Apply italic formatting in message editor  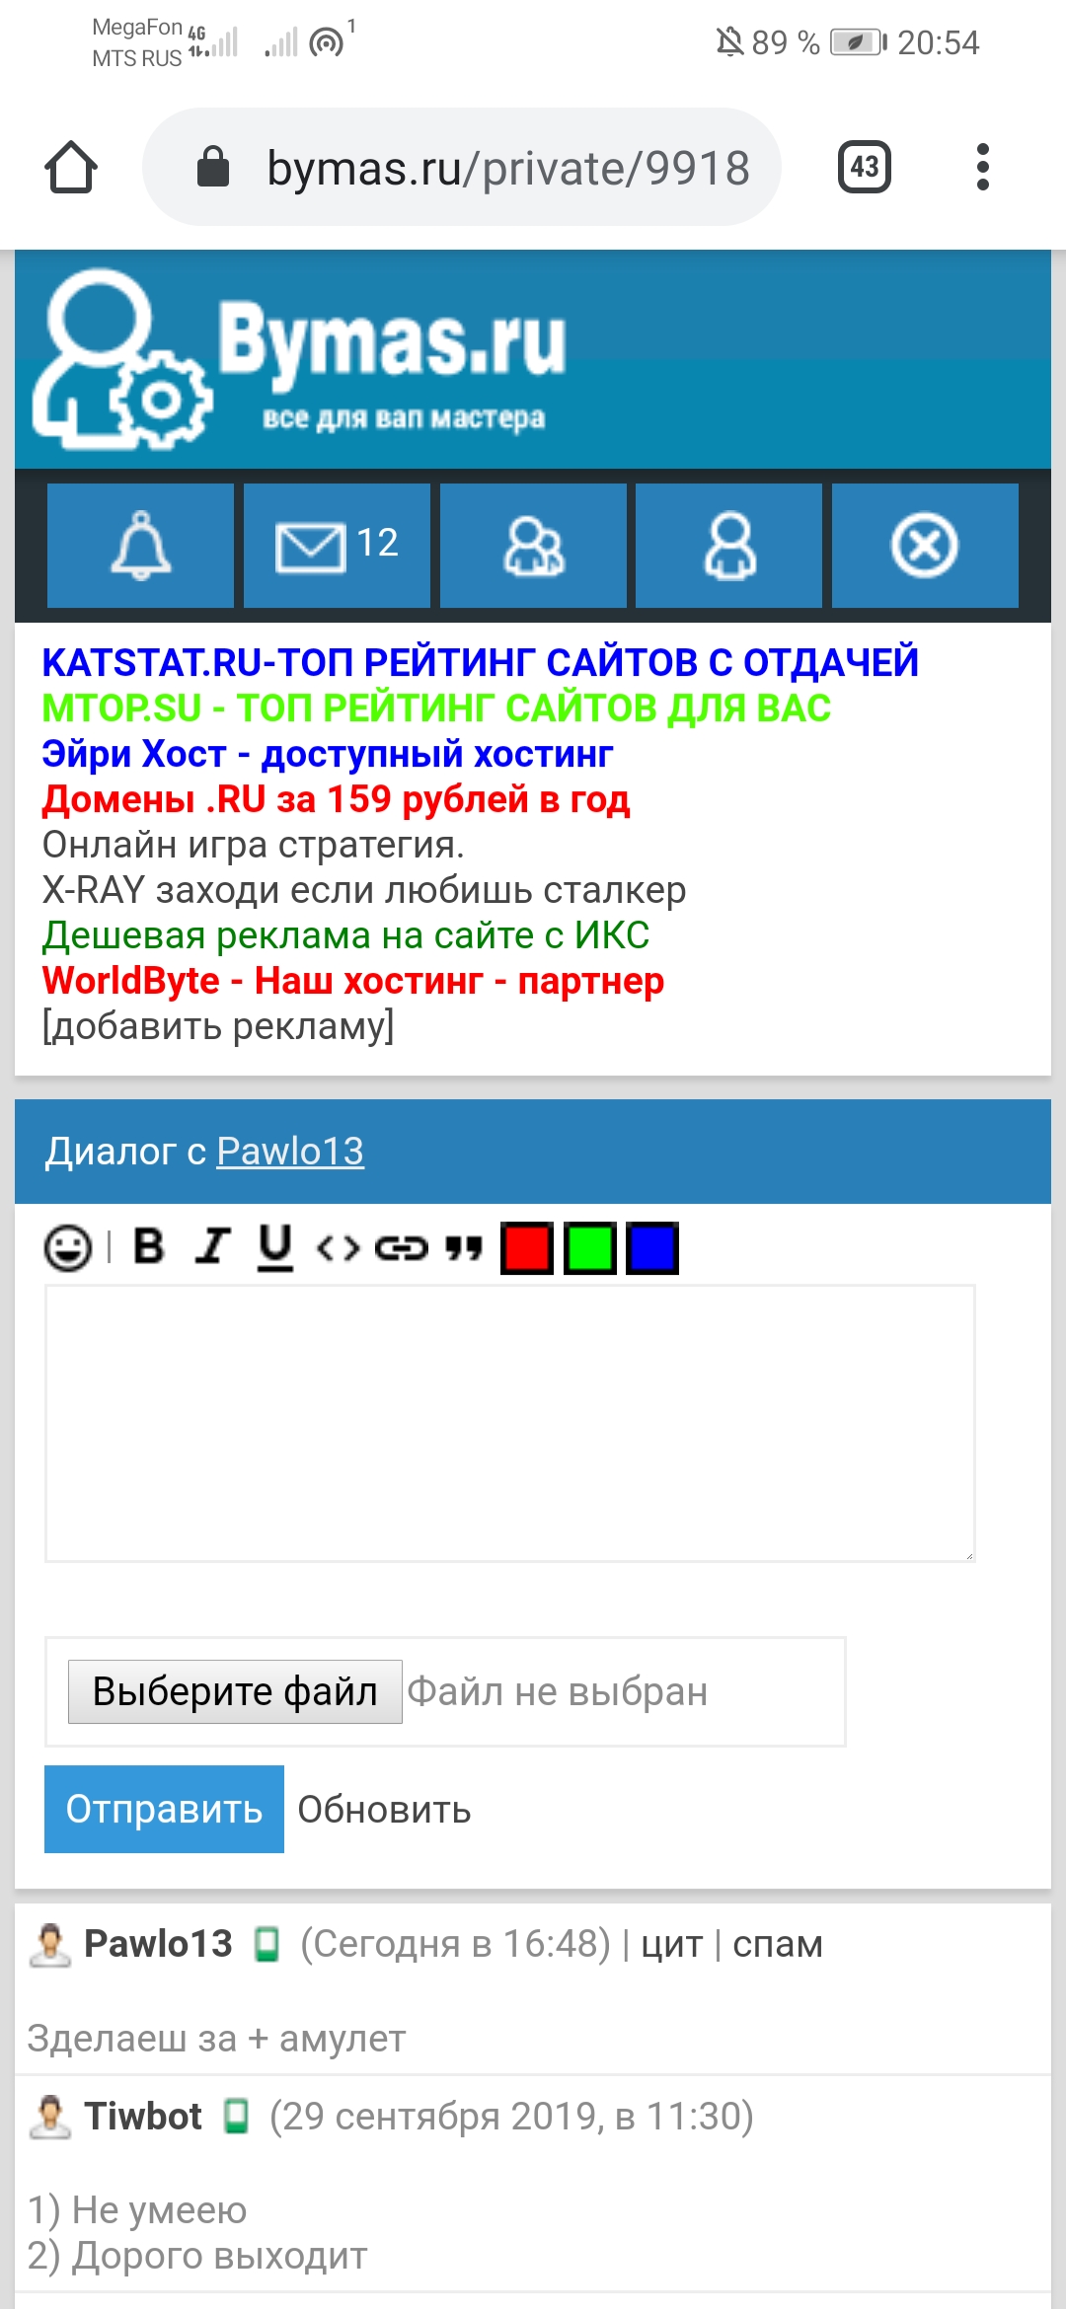(x=212, y=1246)
